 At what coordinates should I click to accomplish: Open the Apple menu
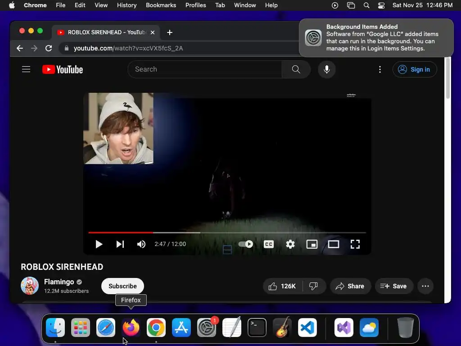point(12,5)
